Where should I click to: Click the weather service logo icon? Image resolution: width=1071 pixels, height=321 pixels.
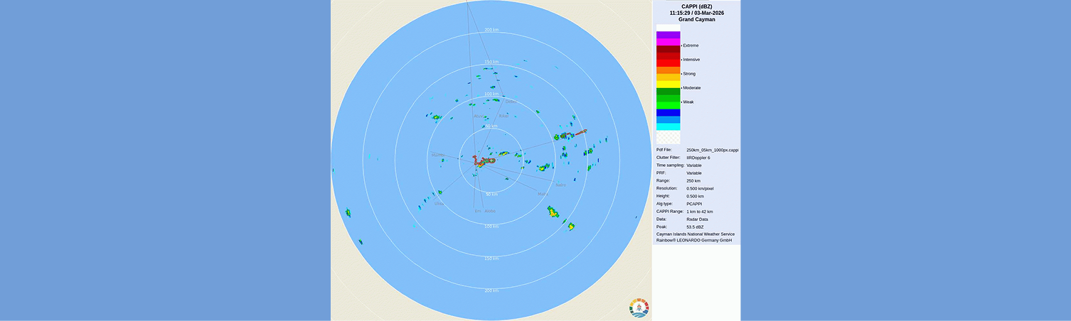(x=639, y=308)
